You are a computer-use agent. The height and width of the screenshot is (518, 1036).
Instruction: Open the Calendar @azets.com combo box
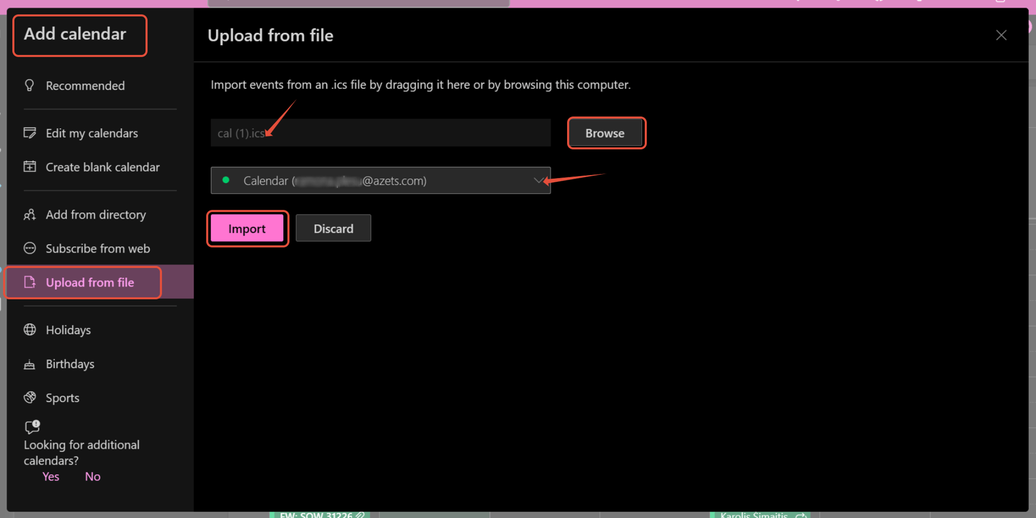click(x=380, y=181)
